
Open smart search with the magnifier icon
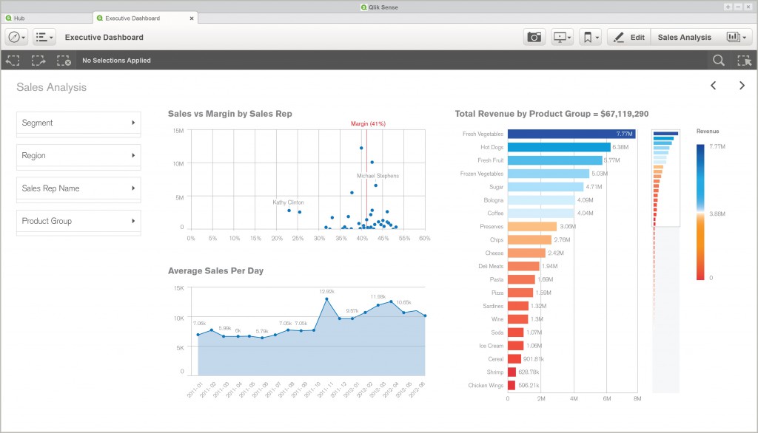pyautogui.click(x=718, y=60)
